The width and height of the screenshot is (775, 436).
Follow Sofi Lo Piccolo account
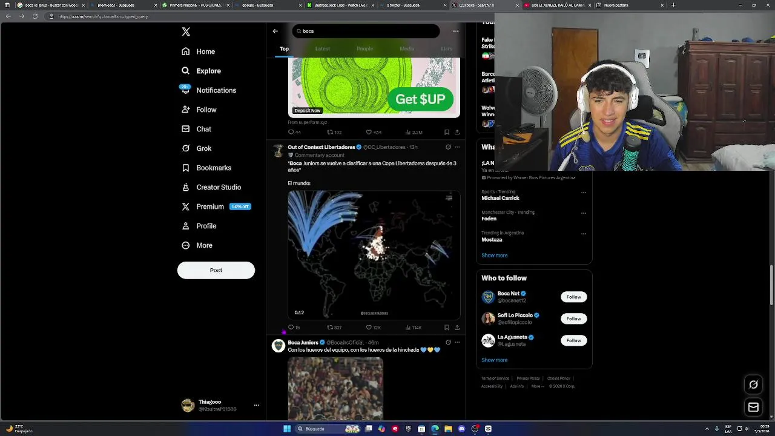(x=573, y=319)
